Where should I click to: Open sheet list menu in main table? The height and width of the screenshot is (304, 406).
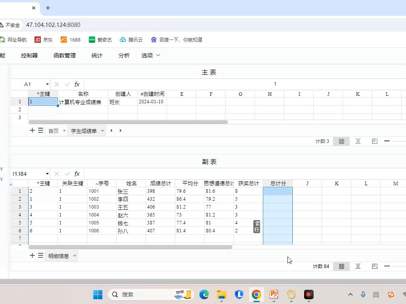coord(41,130)
